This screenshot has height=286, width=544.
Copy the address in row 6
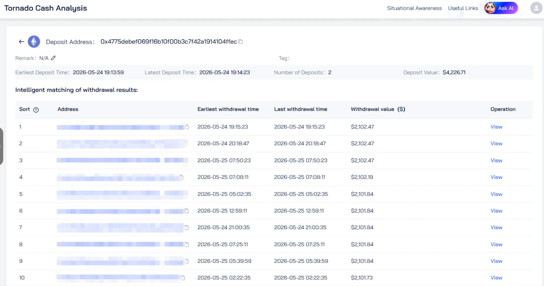tap(186, 211)
